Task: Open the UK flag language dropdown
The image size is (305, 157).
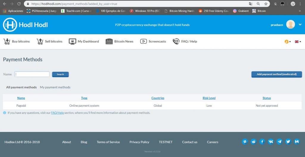Action: 298,42
